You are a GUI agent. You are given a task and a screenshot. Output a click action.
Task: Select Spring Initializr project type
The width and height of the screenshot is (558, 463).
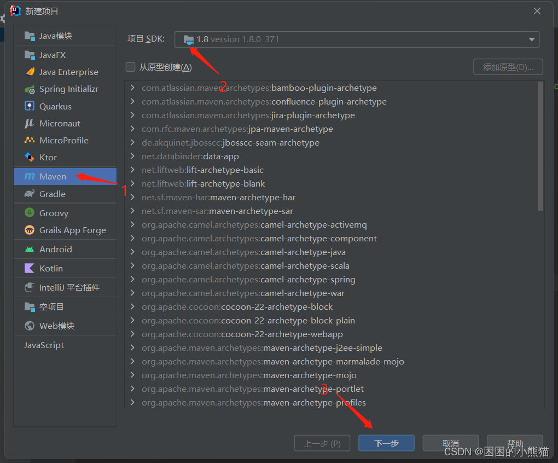click(65, 89)
